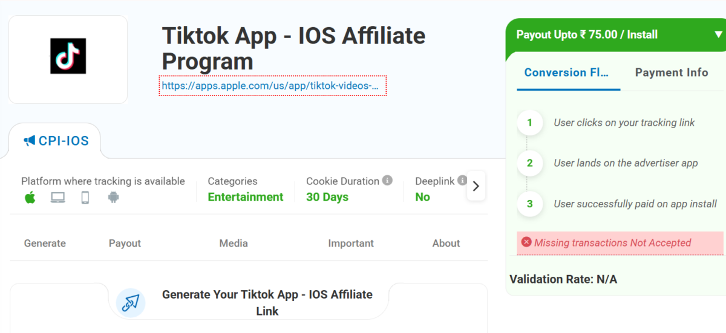Click the megaphone icon on CPI-IOS tab
Image resolution: width=726 pixels, height=333 pixels.
(29, 141)
